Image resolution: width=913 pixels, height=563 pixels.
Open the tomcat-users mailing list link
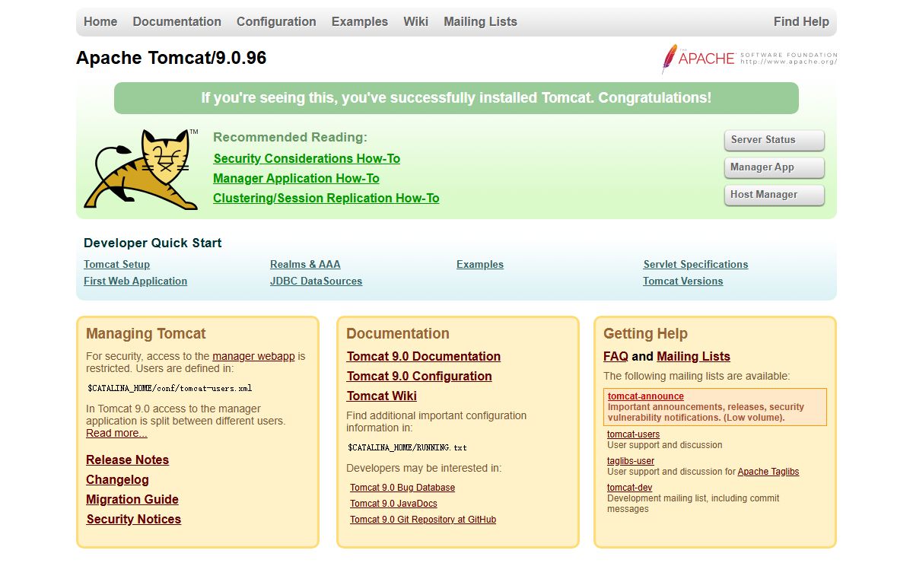click(633, 434)
